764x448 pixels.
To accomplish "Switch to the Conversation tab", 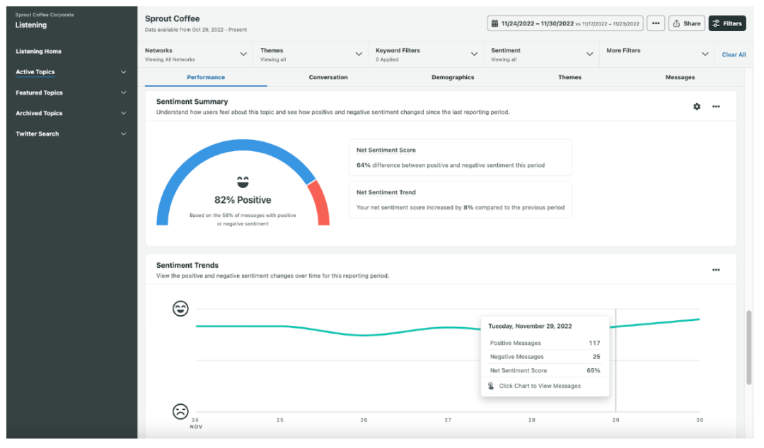I will [x=328, y=78].
